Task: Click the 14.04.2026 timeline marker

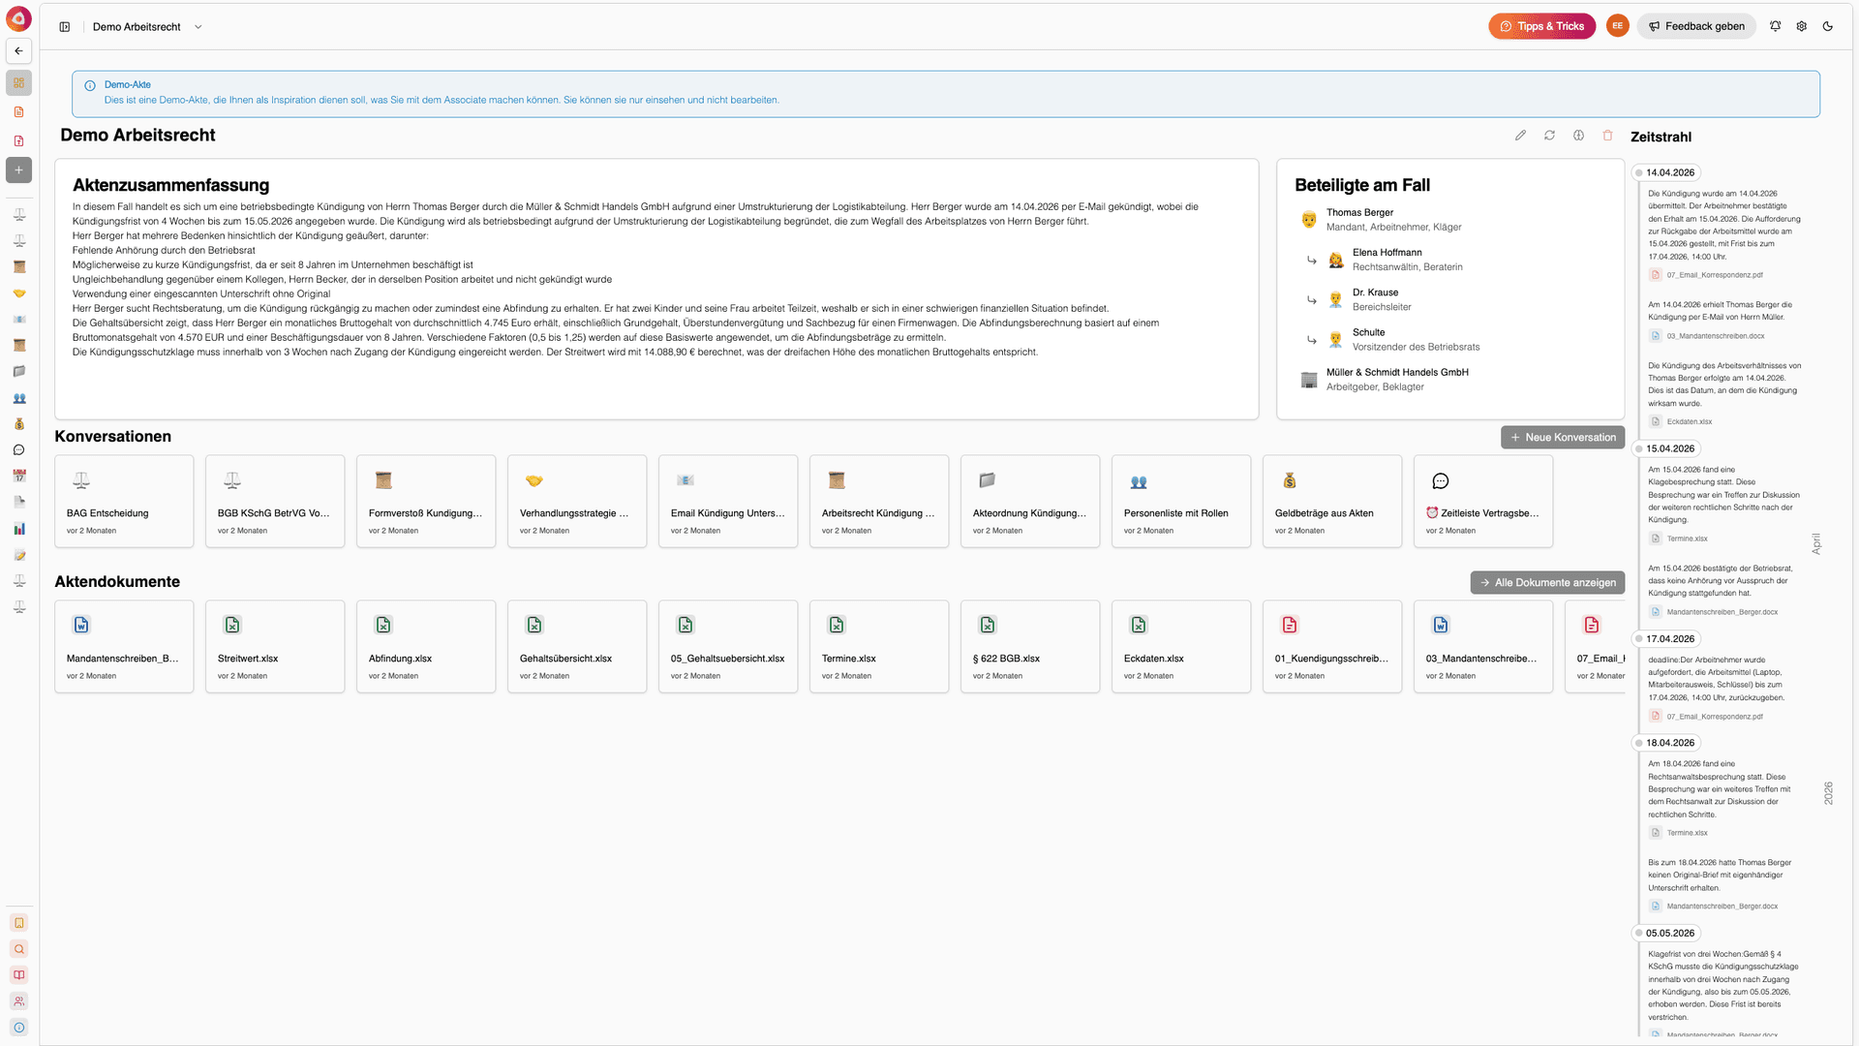Action: (1666, 172)
